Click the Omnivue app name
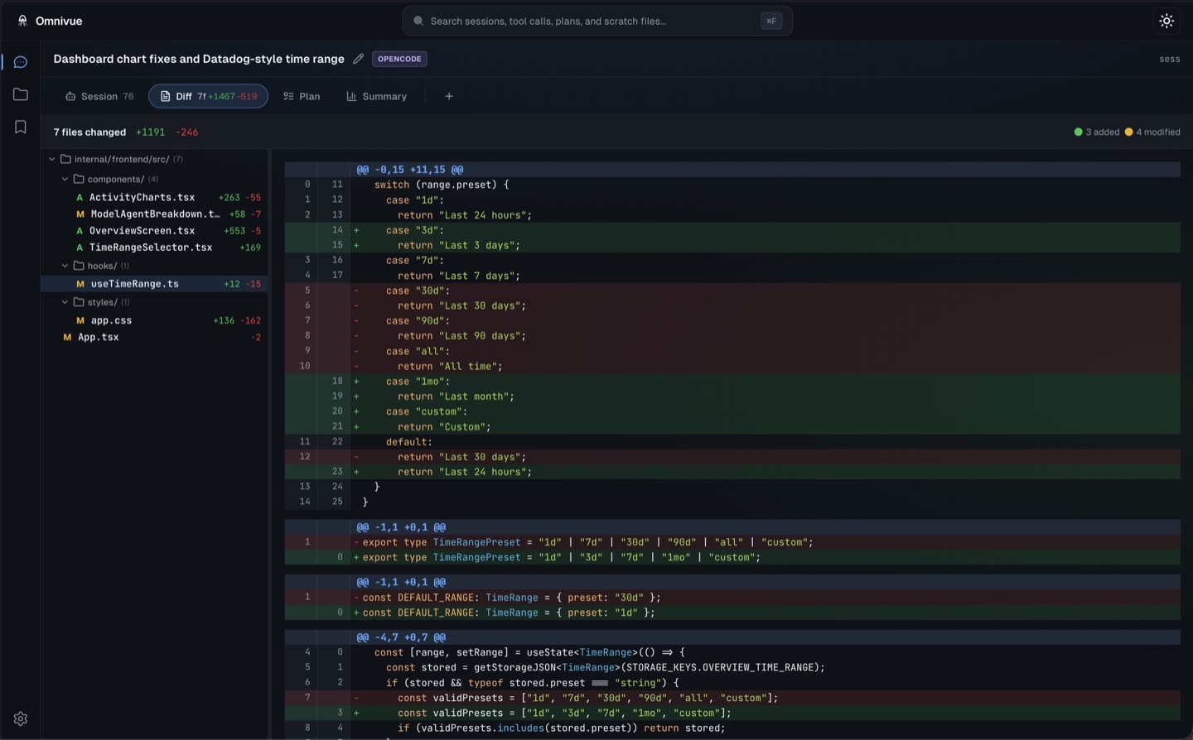The height and width of the screenshot is (740, 1193). tap(59, 21)
